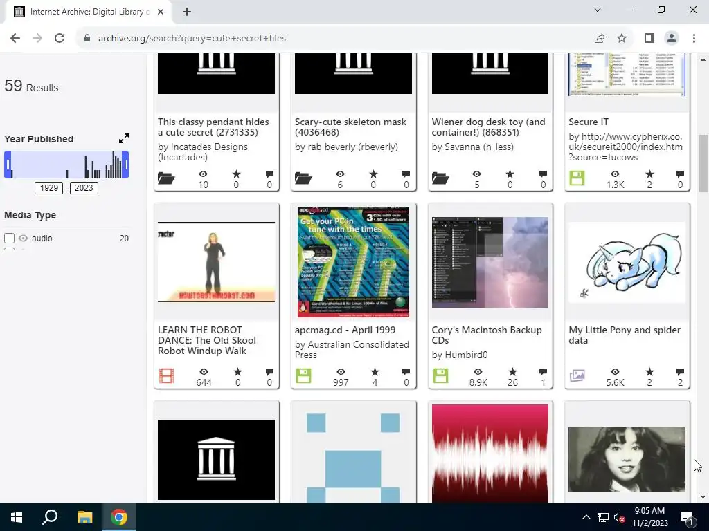
Task: Click the page vertical scrollbar thumb
Action: pos(703,163)
